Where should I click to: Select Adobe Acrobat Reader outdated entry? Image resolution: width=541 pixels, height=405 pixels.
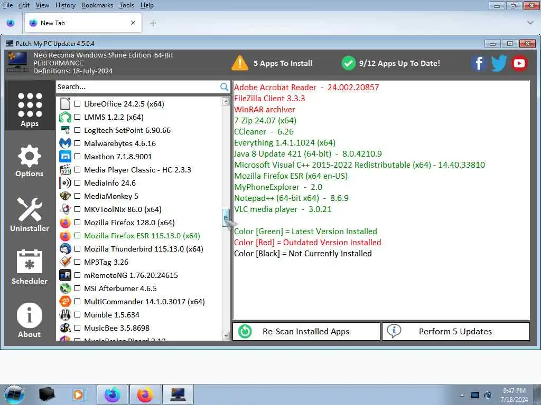pyautogui.click(x=306, y=88)
